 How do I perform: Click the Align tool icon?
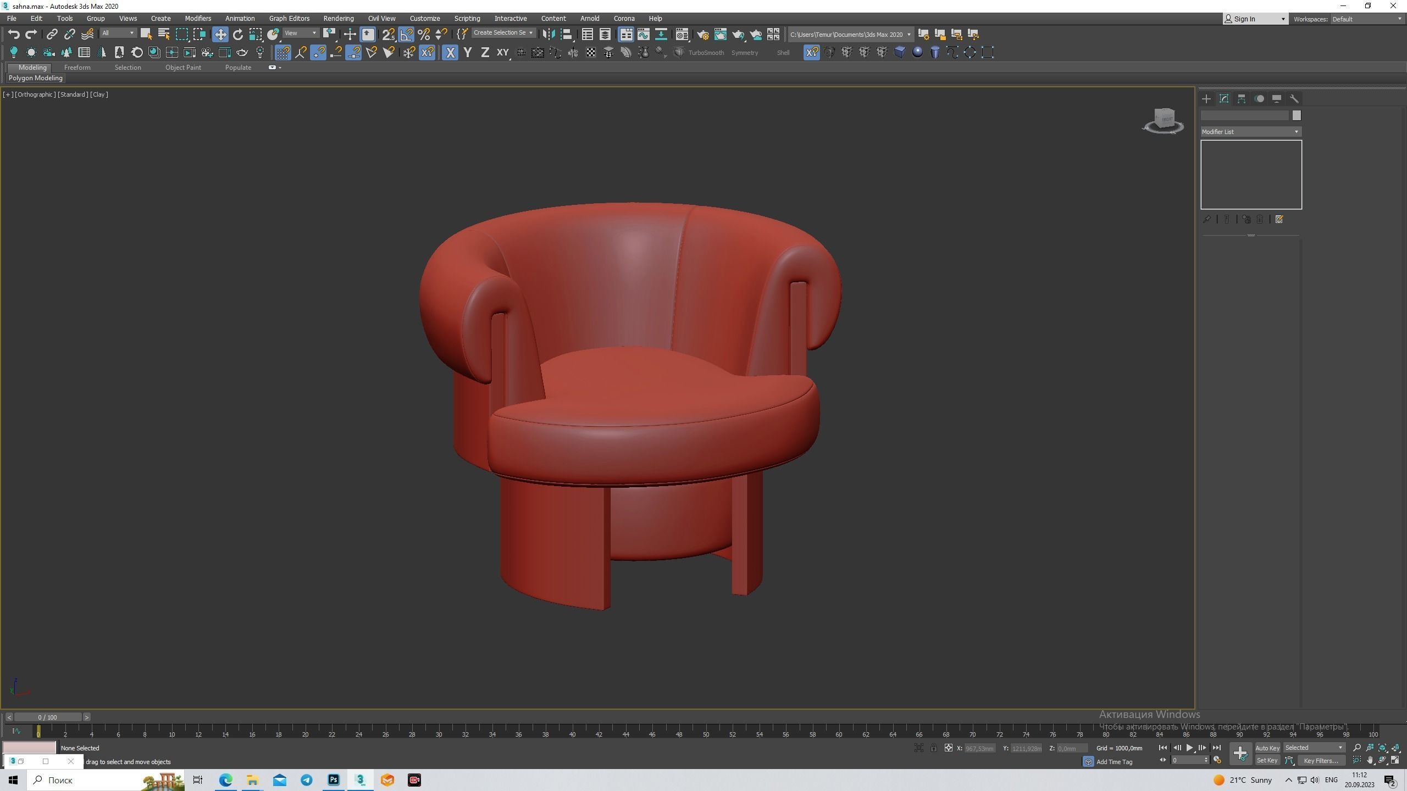tap(566, 35)
